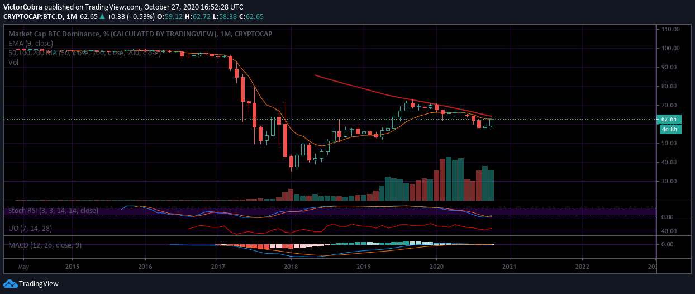Click the 90.00 price axis label

[x=670, y=67]
